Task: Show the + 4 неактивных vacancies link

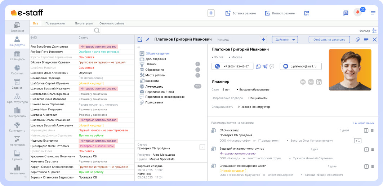Action: tap(363, 123)
